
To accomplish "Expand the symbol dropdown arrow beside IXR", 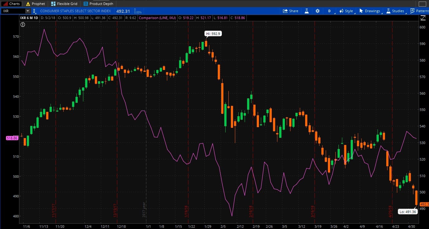I will (28, 11).
